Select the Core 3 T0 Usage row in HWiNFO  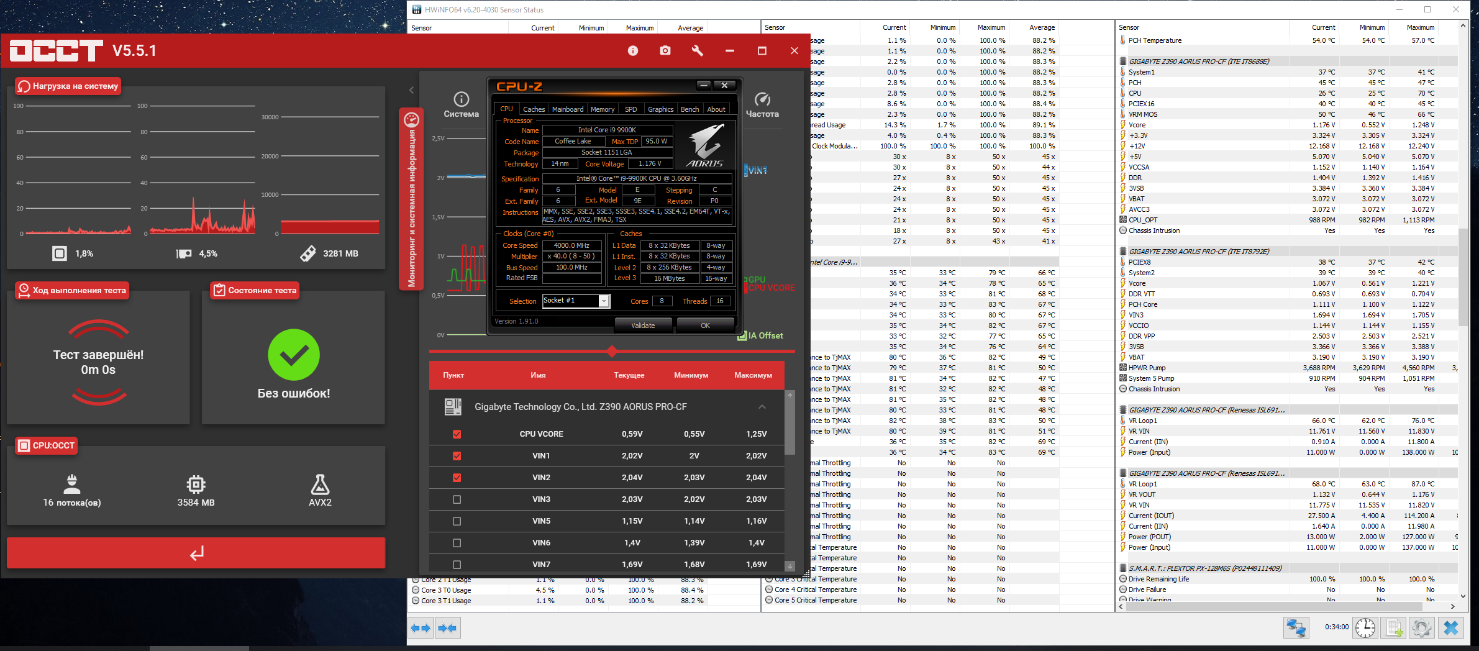coord(584,590)
